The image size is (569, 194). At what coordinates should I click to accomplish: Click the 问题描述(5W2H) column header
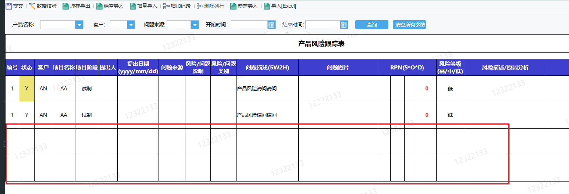coord(267,68)
